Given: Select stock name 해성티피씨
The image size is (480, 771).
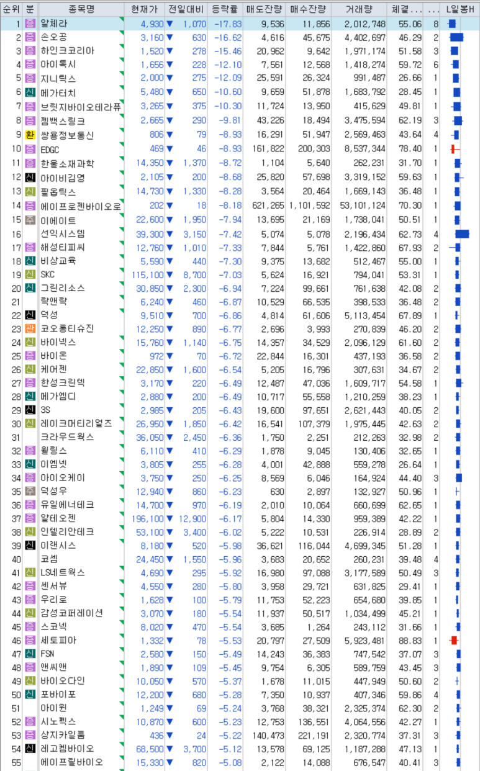Looking at the screenshot, I should click(62, 247).
